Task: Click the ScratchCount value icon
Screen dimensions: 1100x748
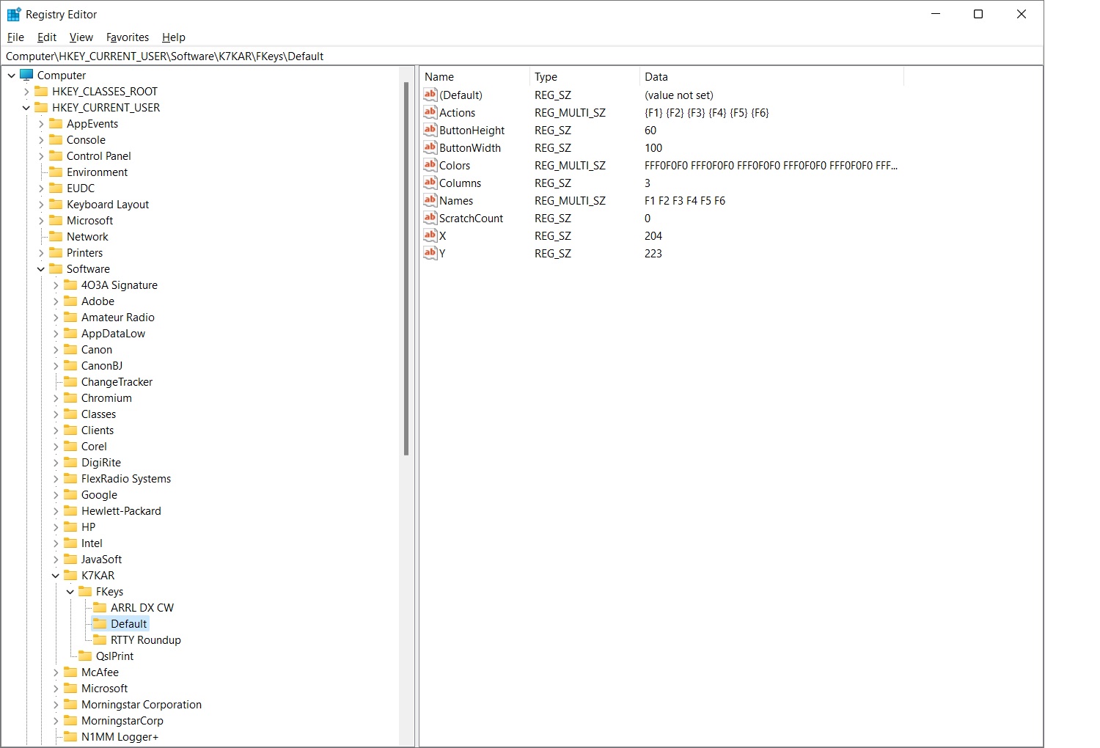Action: click(x=430, y=219)
